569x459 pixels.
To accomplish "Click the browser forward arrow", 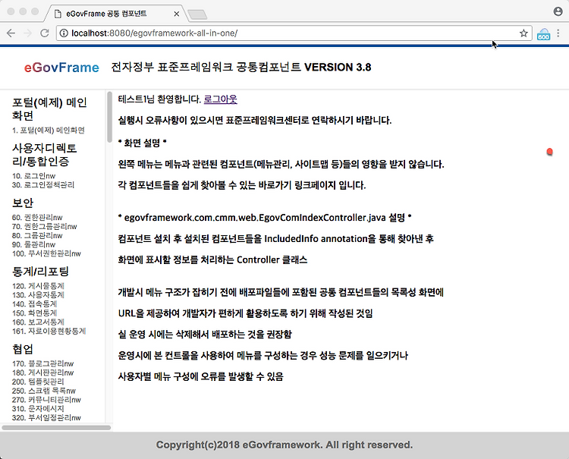I will pos(27,33).
